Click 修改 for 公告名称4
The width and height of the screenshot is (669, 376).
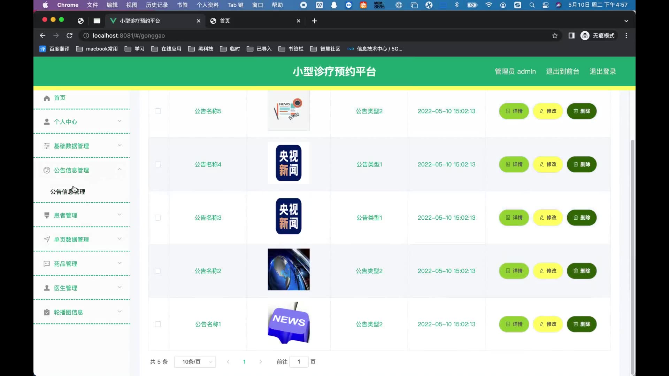click(x=548, y=164)
